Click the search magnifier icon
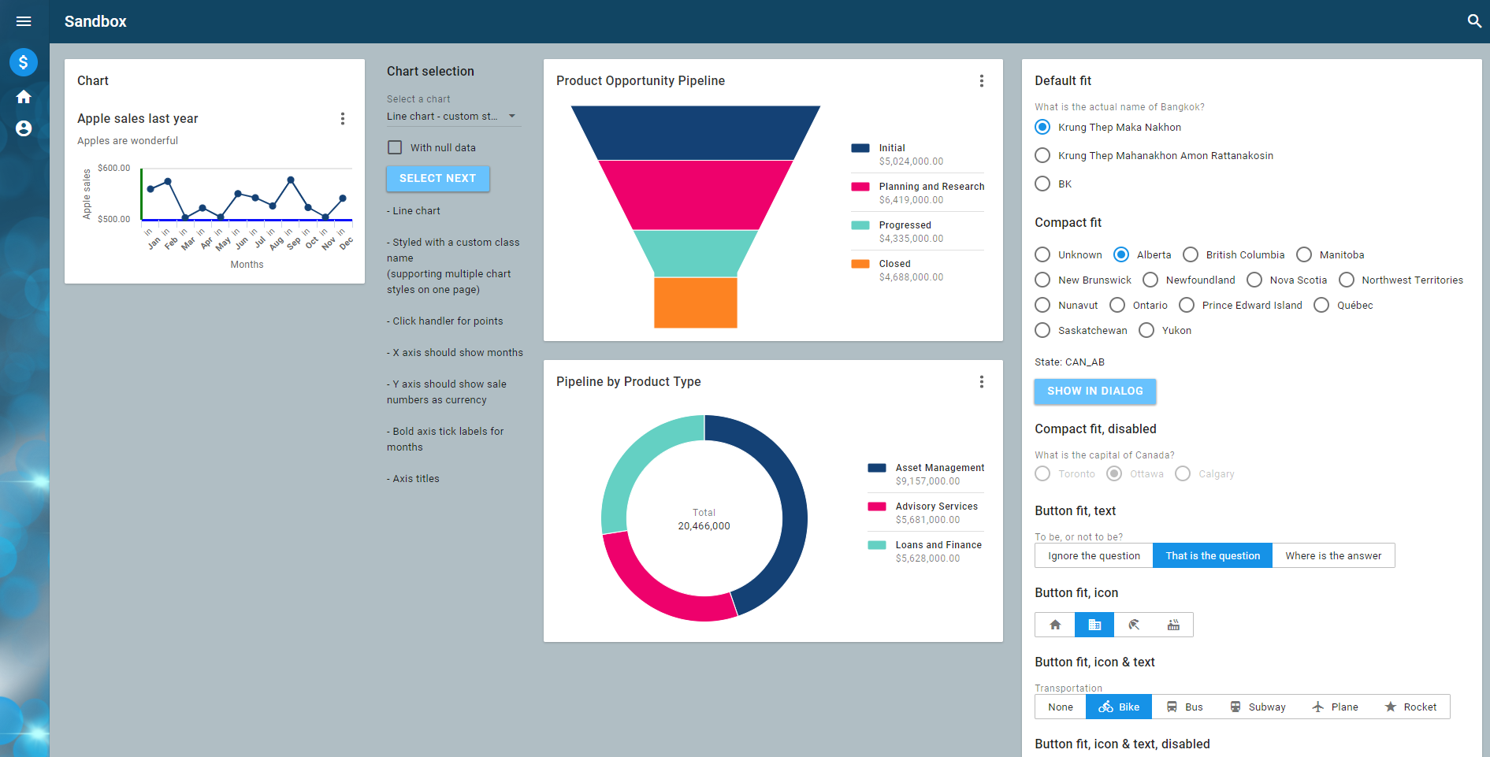1490x757 pixels. tap(1474, 21)
